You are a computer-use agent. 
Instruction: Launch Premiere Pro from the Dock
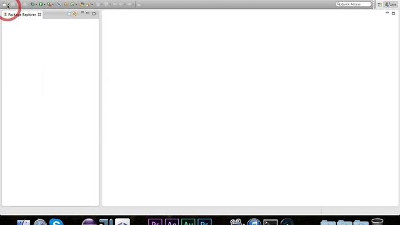pos(155,222)
